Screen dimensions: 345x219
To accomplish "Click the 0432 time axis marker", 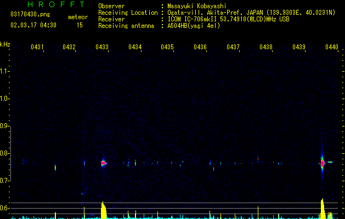I will pyautogui.click(x=69, y=47).
